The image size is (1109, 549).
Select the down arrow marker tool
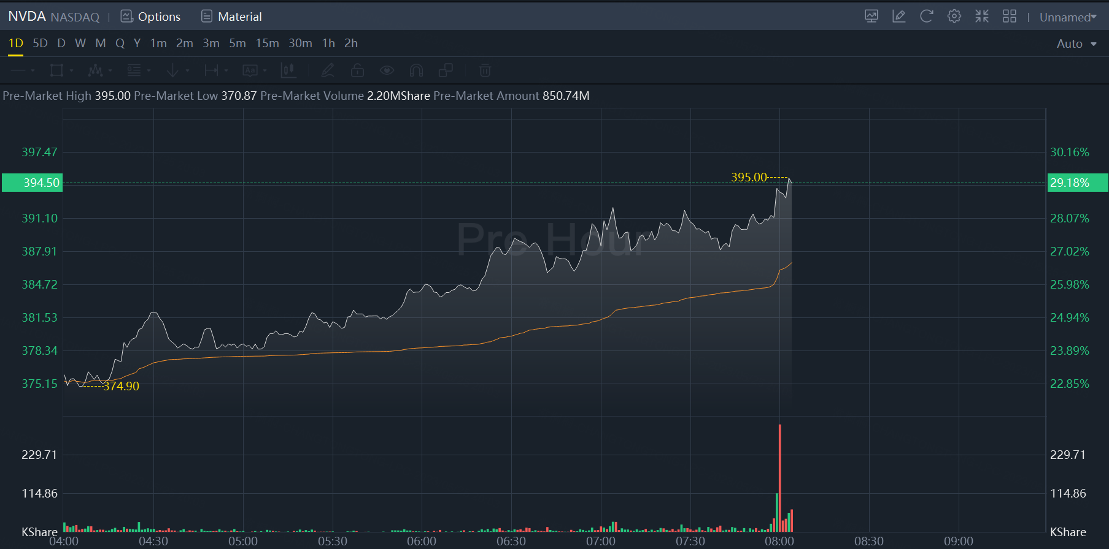pyautogui.click(x=172, y=70)
